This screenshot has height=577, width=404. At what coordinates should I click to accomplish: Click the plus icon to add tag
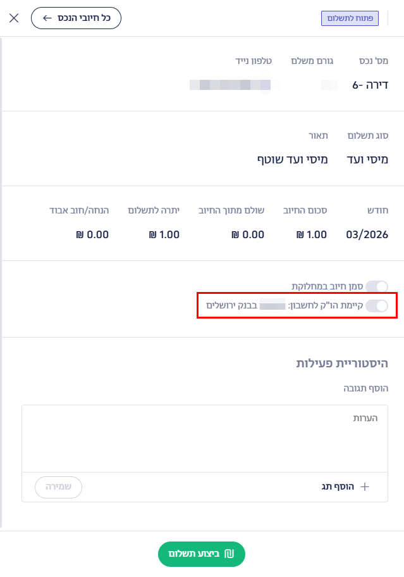tap(364, 486)
